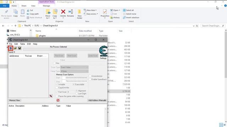Open Memory View
This screenshot has width=227, height=127.
15,100
